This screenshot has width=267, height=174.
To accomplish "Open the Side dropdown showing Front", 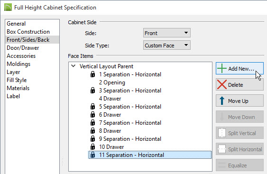I will click(x=167, y=33).
